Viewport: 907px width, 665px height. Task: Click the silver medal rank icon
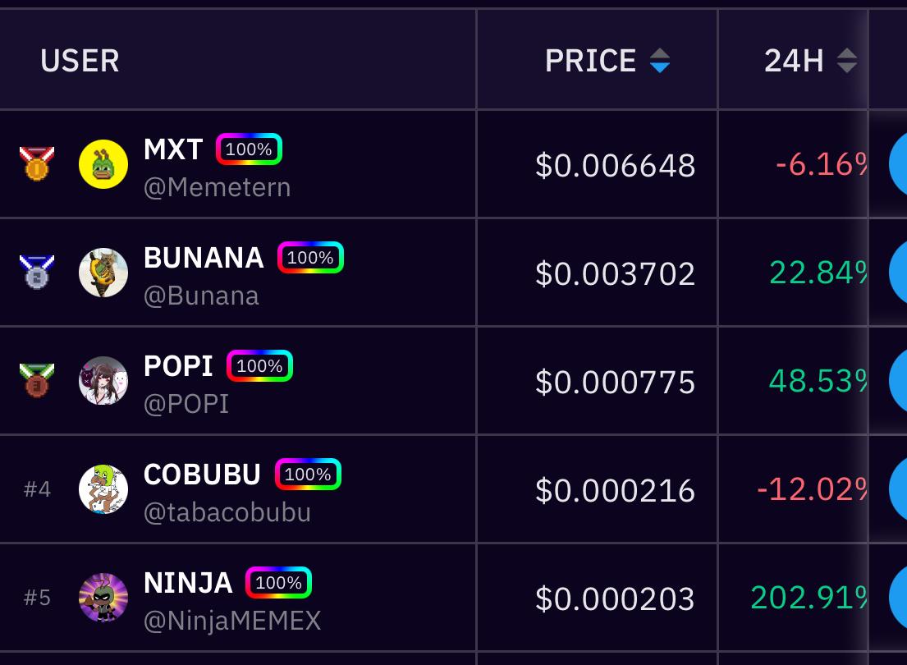[37, 272]
